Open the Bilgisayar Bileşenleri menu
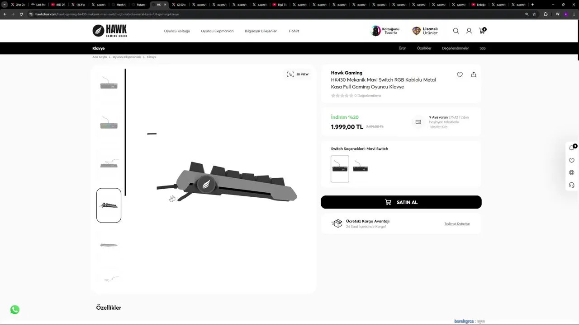The width and height of the screenshot is (579, 325). coord(261,31)
